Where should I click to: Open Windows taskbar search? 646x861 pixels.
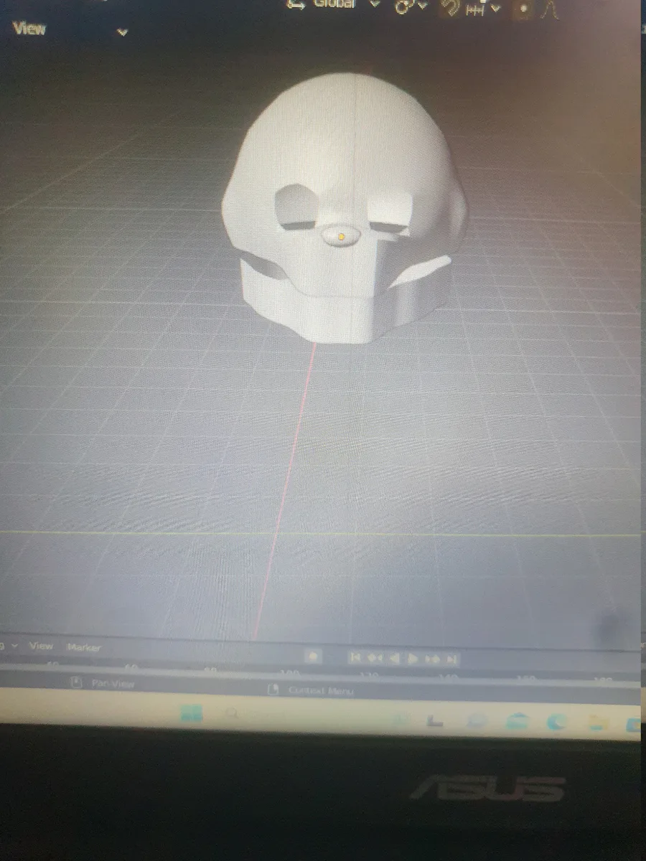(231, 714)
